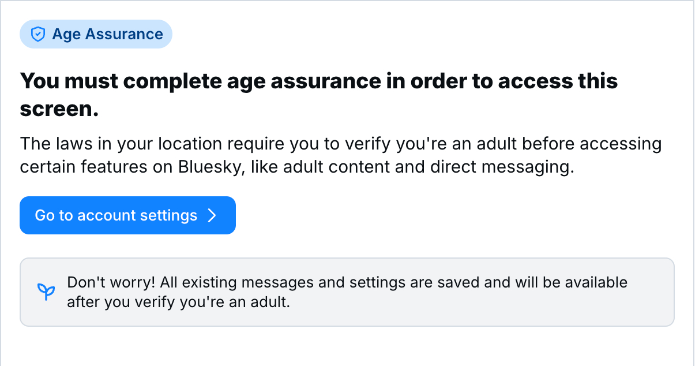This screenshot has height=366, width=699.
Task: Click the word "screen." in the bold heading
Action: click(59, 110)
